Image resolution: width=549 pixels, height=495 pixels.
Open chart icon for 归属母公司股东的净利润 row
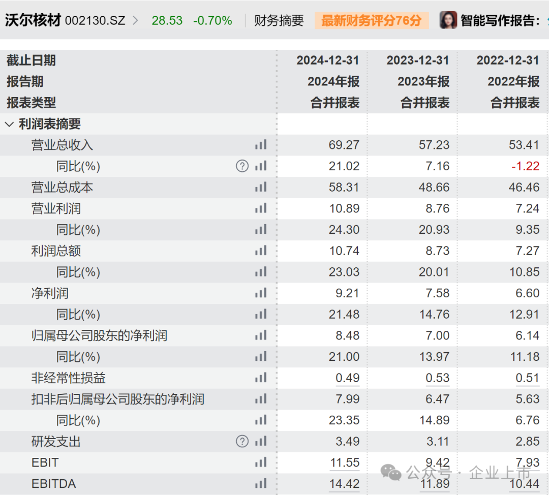click(261, 335)
